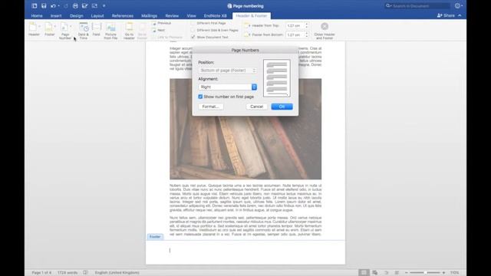This screenshot has width=491, height=276.
Task: Enable Different Odd & Even Pages checkbox
Action: point(193,30)
